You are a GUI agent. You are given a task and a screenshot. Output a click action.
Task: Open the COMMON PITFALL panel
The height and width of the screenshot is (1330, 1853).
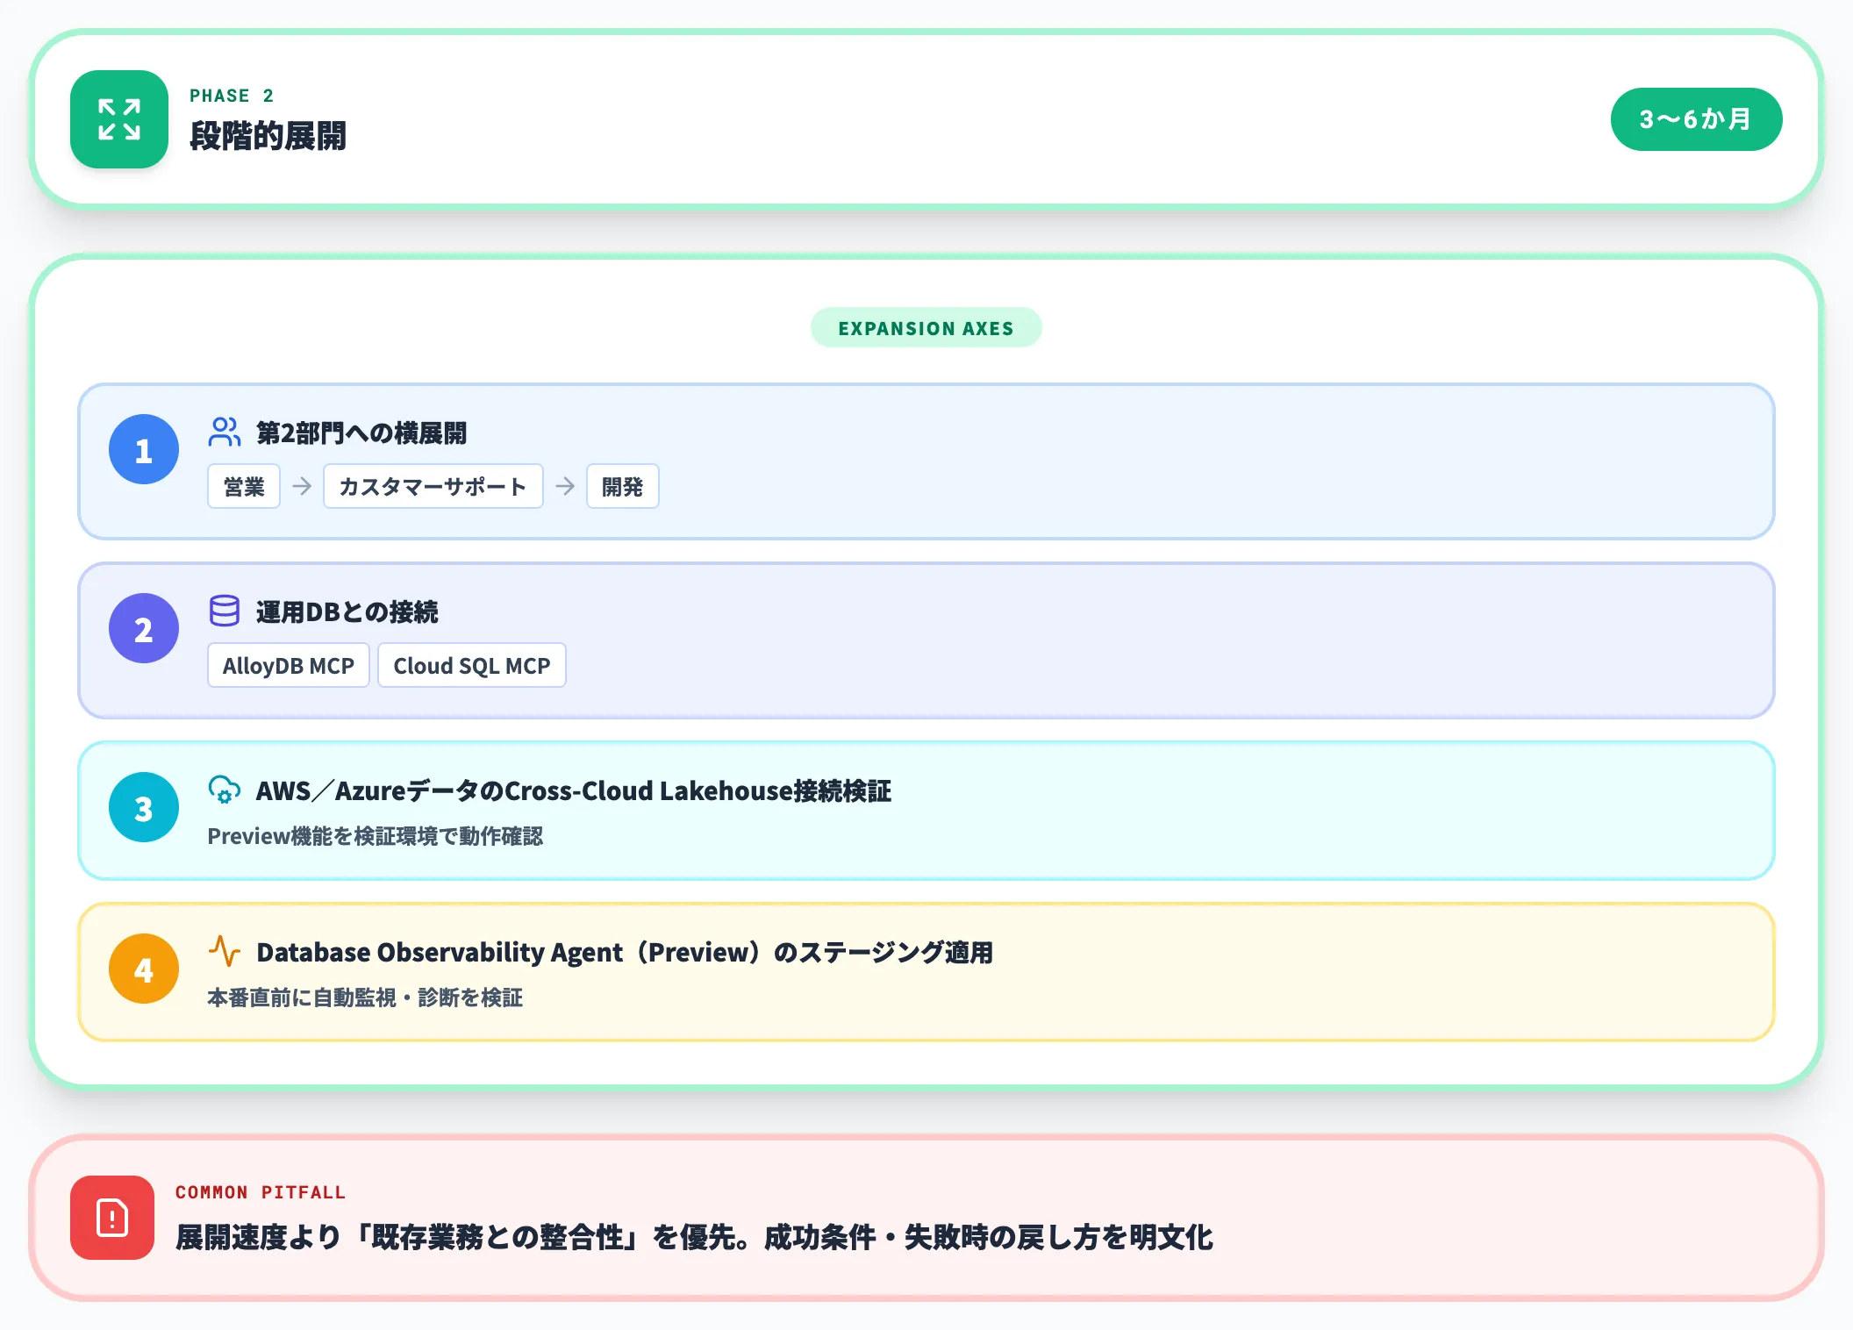click(926, 1215)
